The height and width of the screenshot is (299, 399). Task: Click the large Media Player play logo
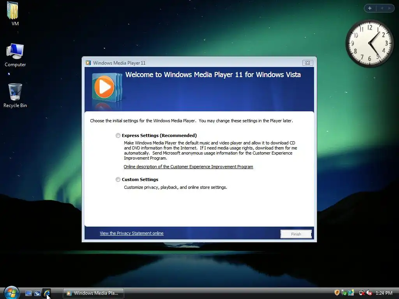(107, 88)
